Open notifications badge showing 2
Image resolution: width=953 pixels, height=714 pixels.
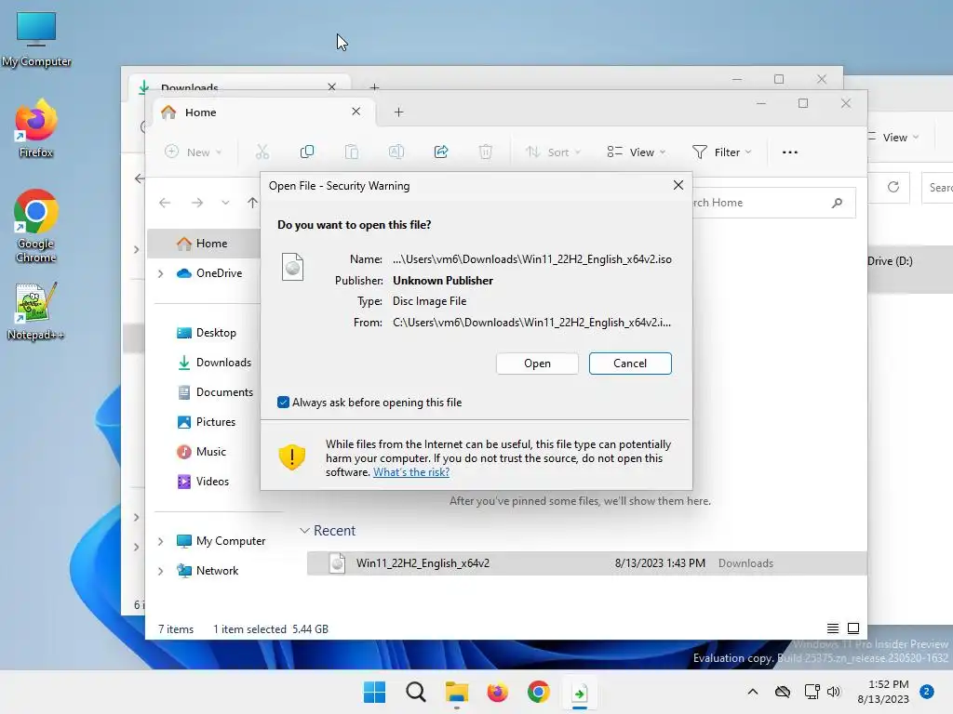pos(927,692)
